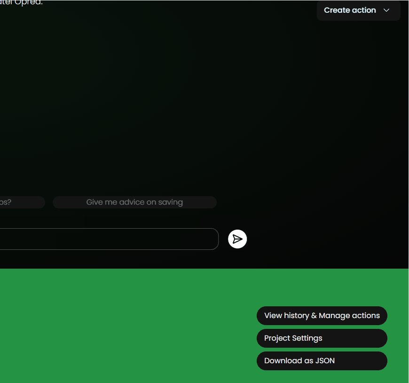Click the paper plane send icon
Screen dimensions: 409x383
(x=237, y=239)
